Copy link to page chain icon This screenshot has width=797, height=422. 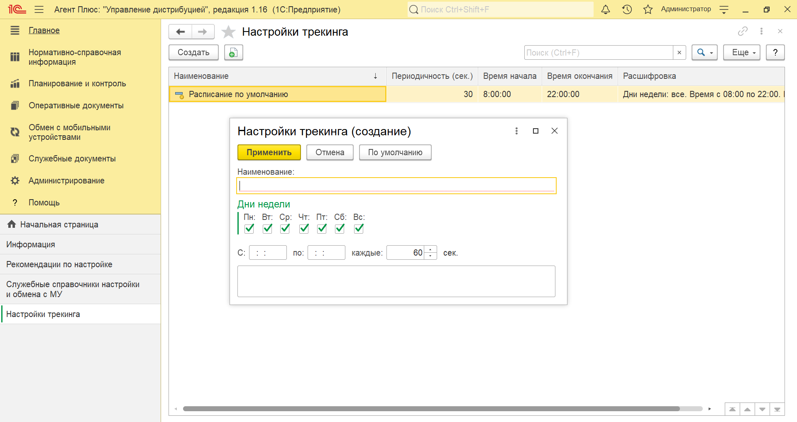[743, 31]
